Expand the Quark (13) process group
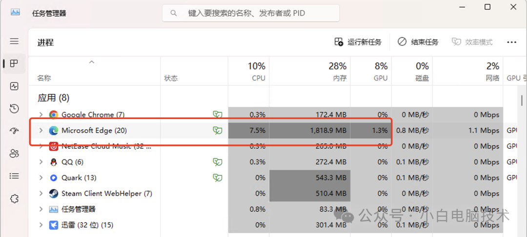The image size is (527, 237). click(41, 178)
